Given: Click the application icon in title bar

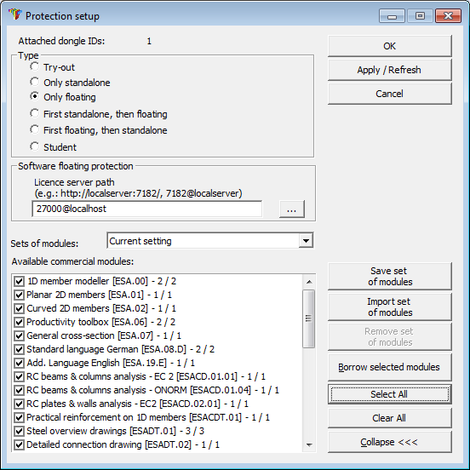Looking at the screenshot, I should [x=15, y=14].
